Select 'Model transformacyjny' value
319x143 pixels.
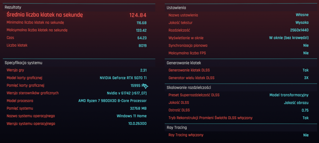point(289,95)
